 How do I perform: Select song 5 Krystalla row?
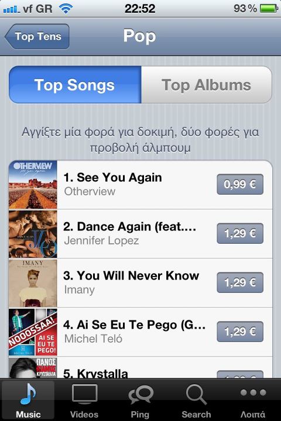pyautogui.click(x=140, y=368)
